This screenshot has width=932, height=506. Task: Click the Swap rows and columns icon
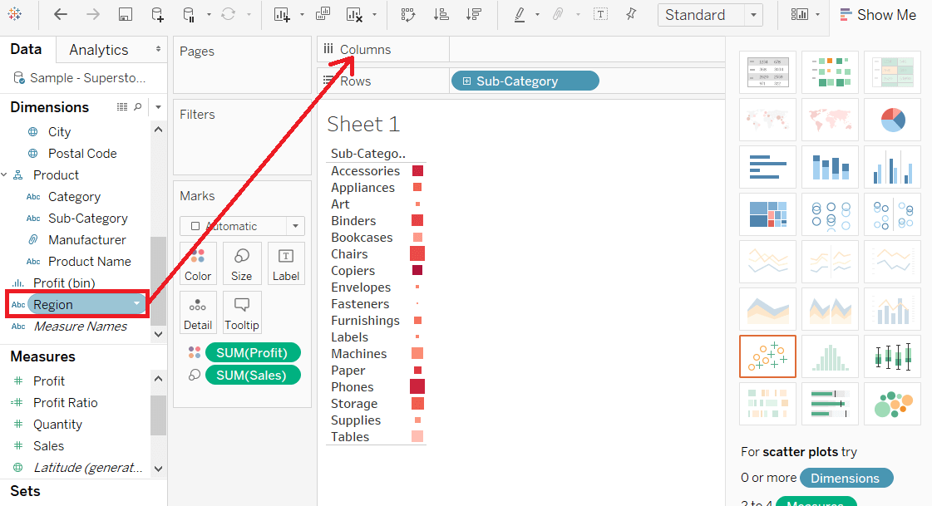tap(407, 15)
